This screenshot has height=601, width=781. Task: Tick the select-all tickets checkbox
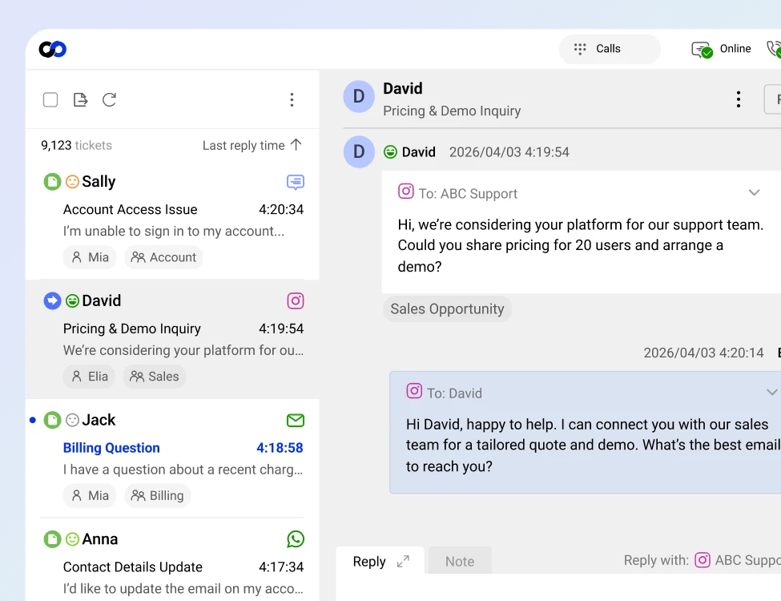tap(50, 99)
